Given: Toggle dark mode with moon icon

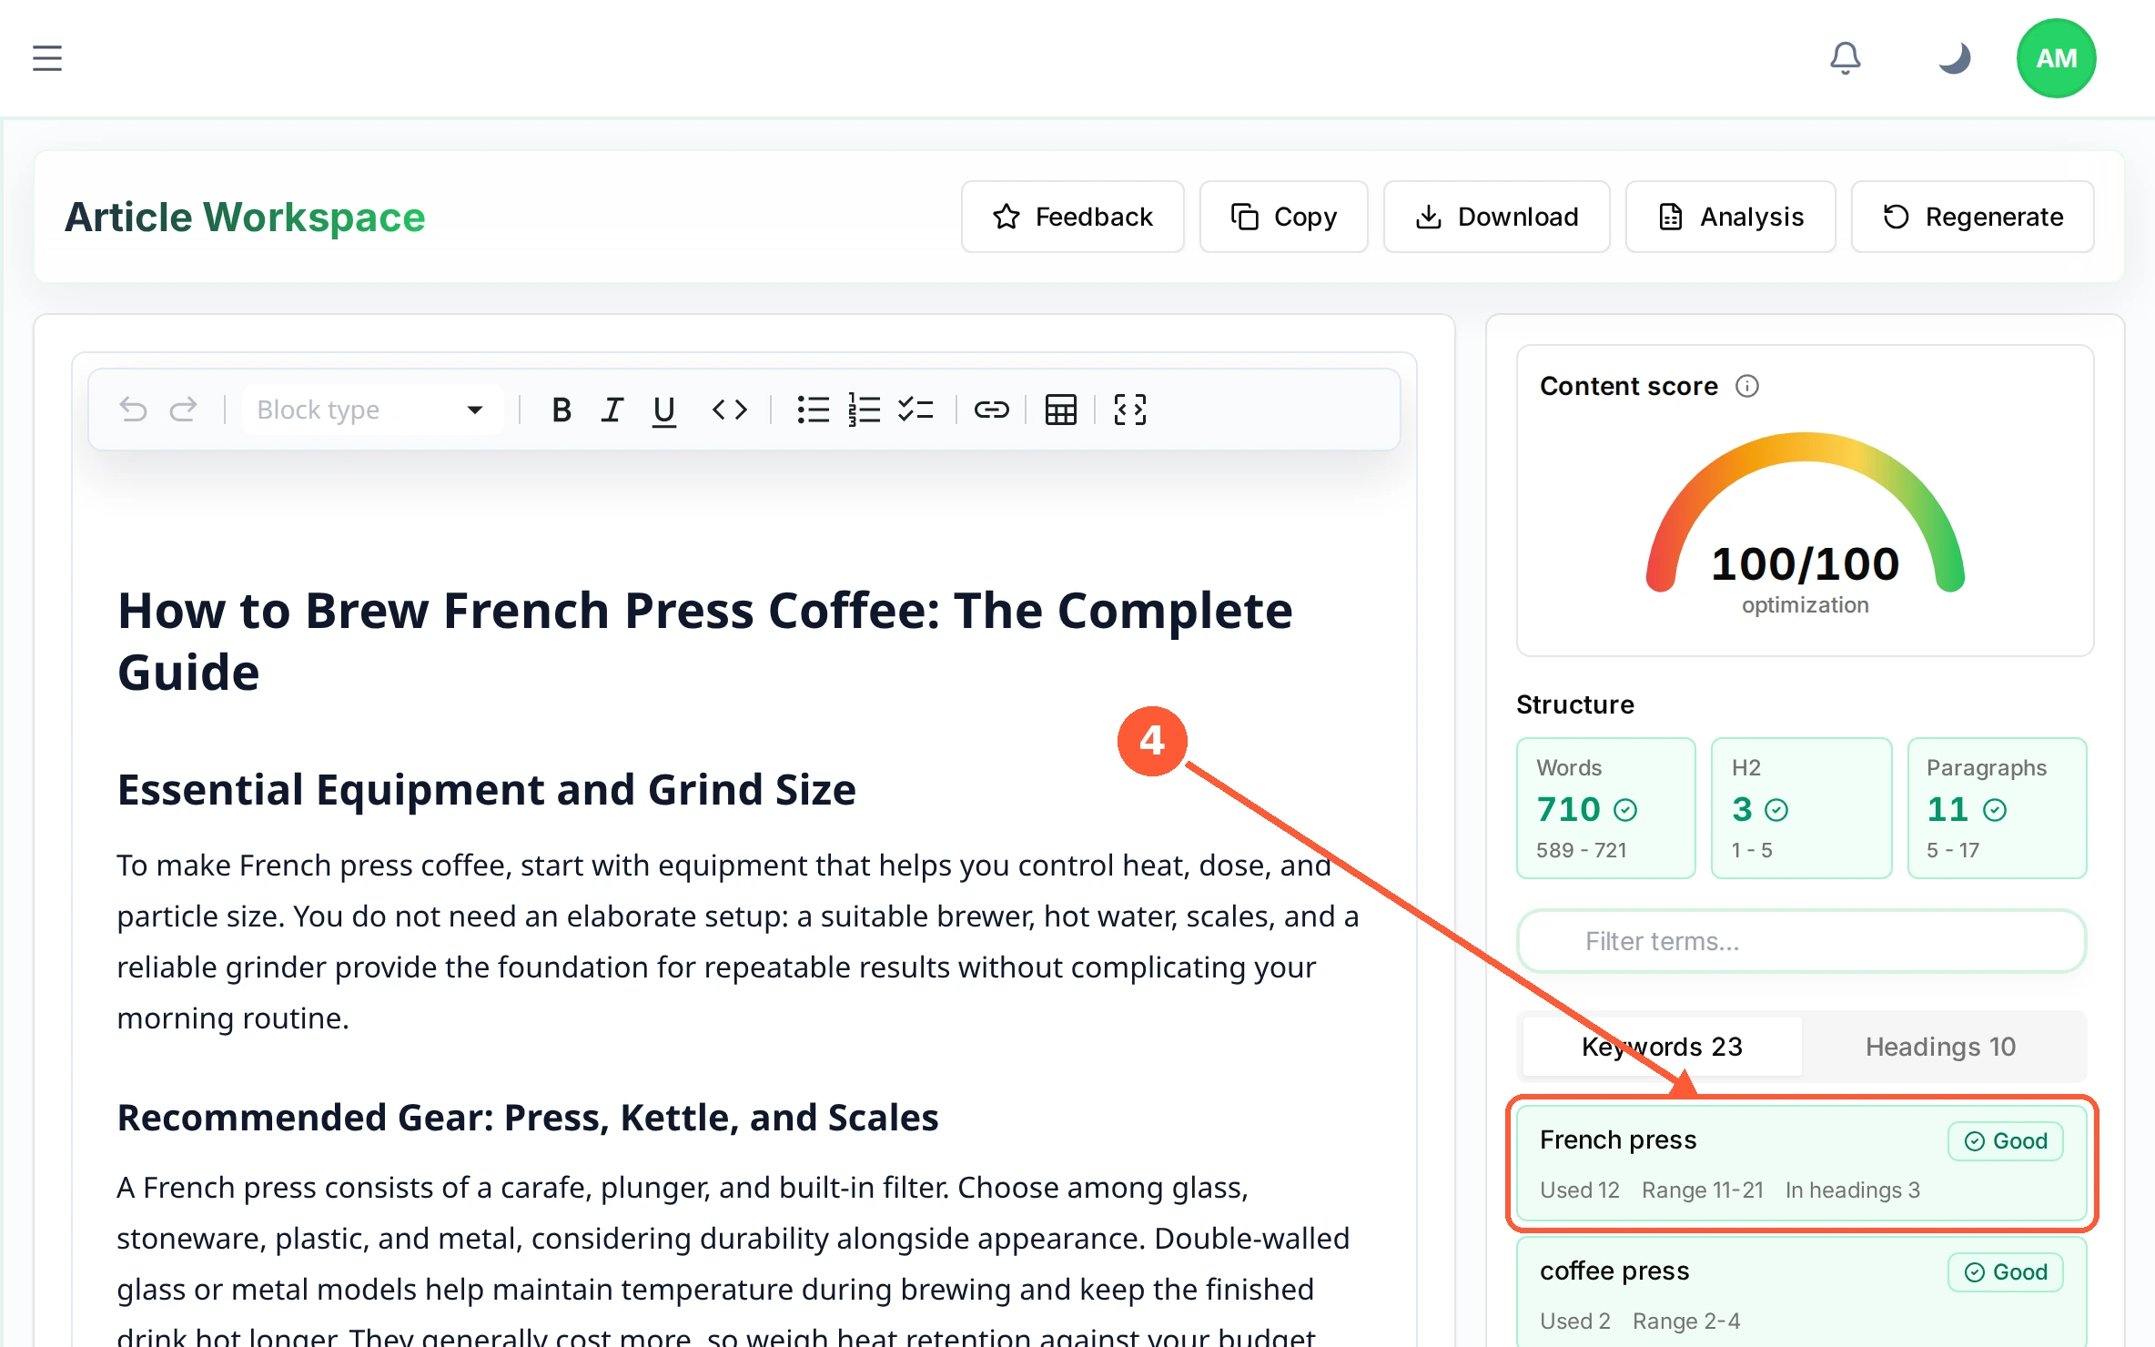Looking at the screenshot, I should [1954, 58].
